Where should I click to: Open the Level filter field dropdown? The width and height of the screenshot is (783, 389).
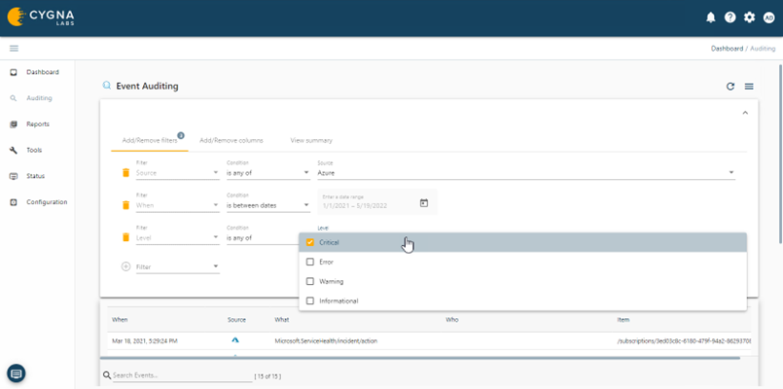tap(177, 237)
